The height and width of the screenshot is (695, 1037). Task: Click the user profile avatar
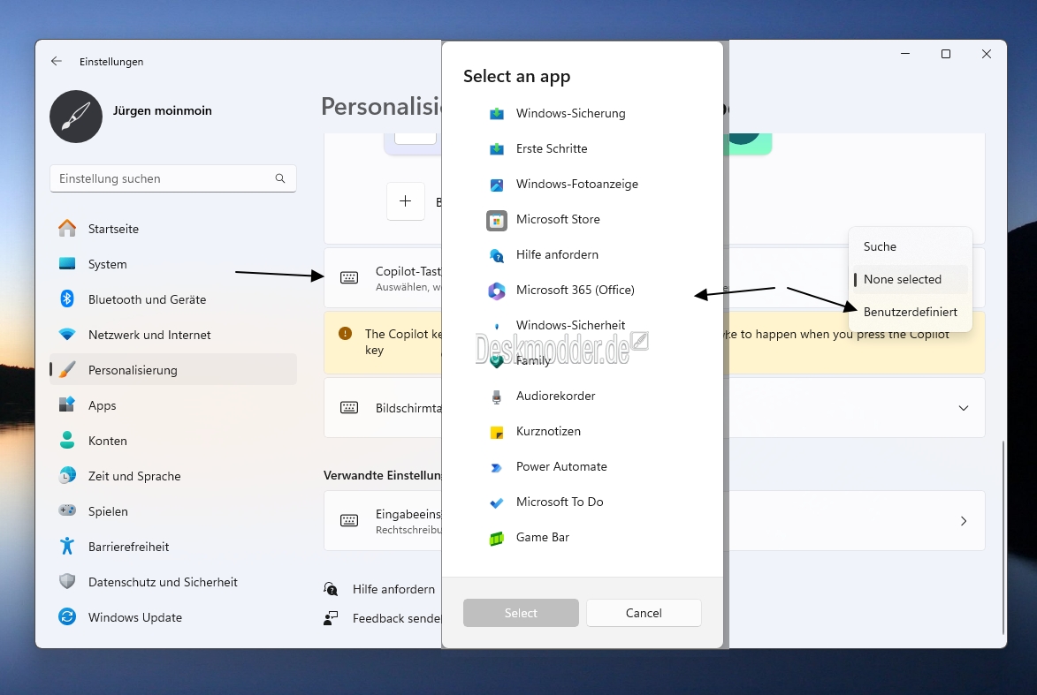tap(76, 117)
